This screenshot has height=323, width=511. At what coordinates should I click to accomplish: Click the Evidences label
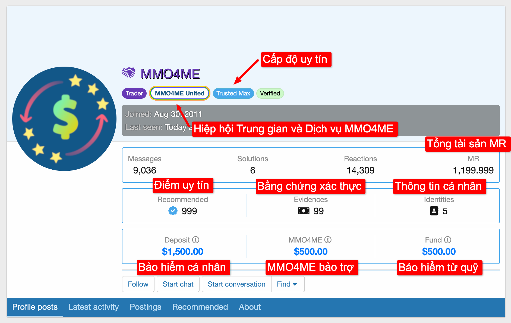[311, 200]
